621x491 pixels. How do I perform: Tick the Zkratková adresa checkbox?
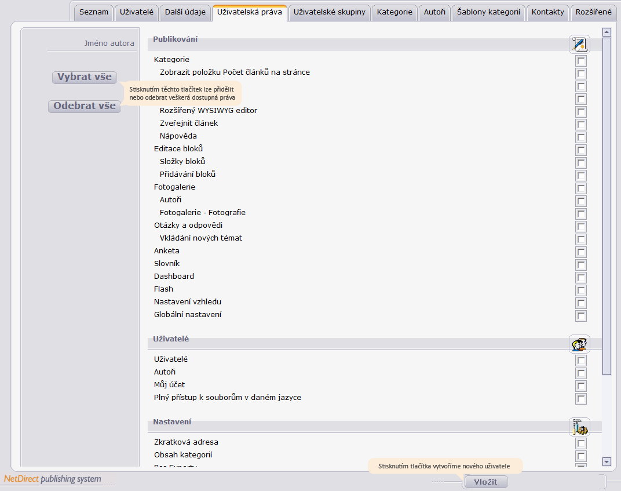(581, 443)
